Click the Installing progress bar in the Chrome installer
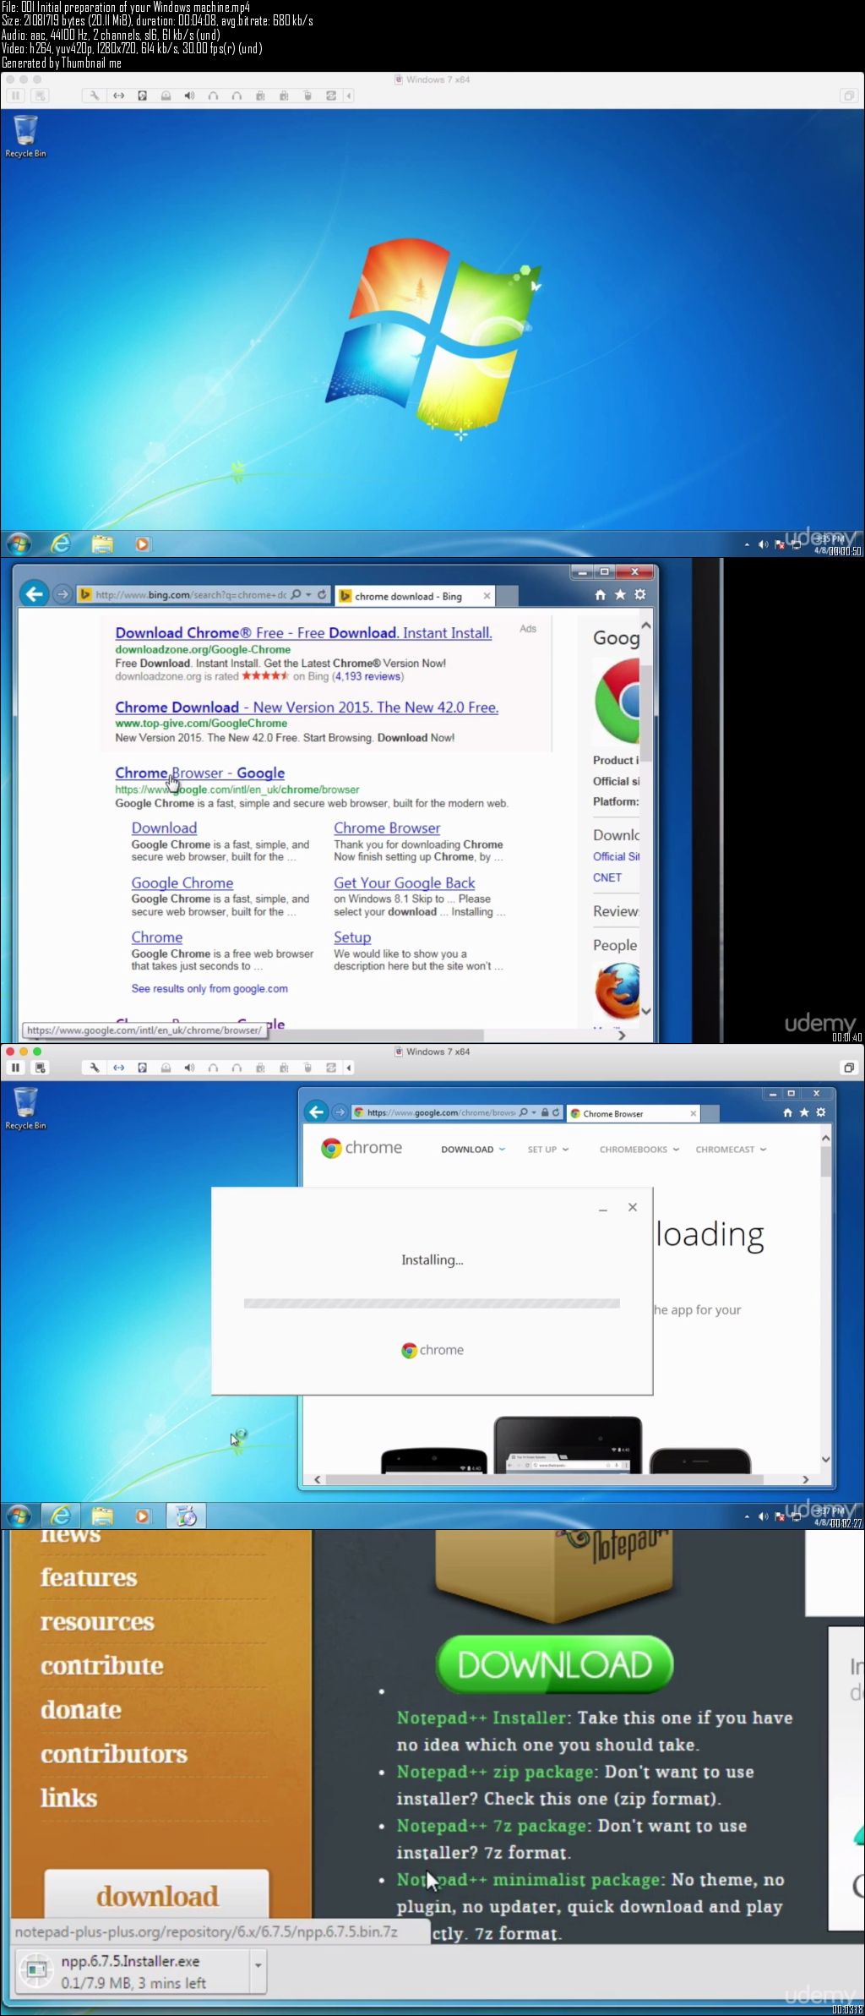The image size is (865, 2016). (x=432, y=1303)
